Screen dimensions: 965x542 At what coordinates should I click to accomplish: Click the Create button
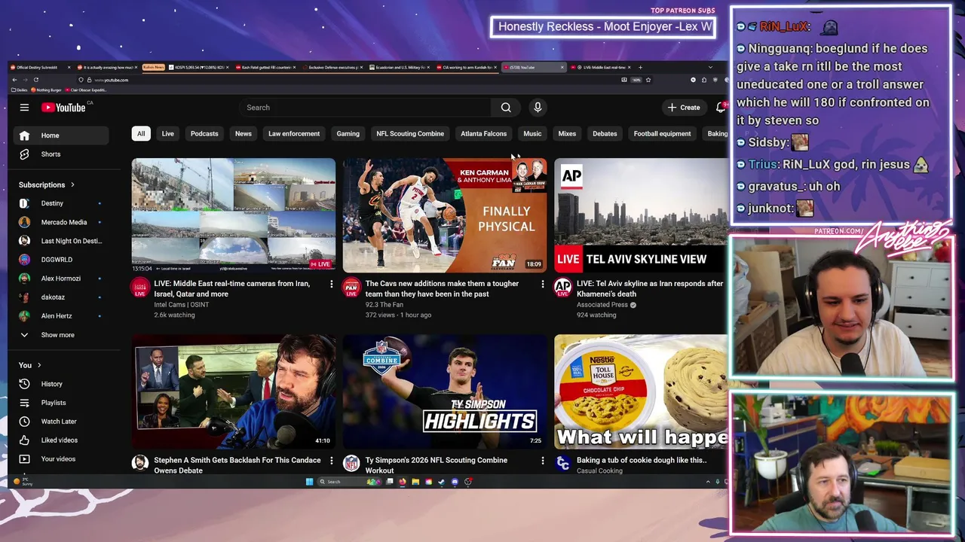(x=684, y=108)
